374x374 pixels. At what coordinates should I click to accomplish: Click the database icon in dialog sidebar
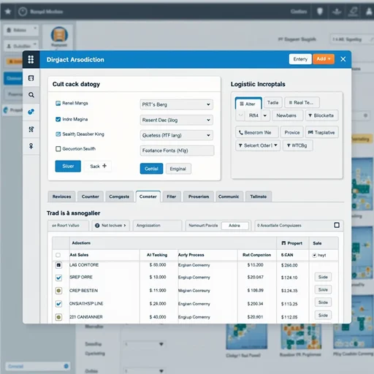(x=31, y=78)
